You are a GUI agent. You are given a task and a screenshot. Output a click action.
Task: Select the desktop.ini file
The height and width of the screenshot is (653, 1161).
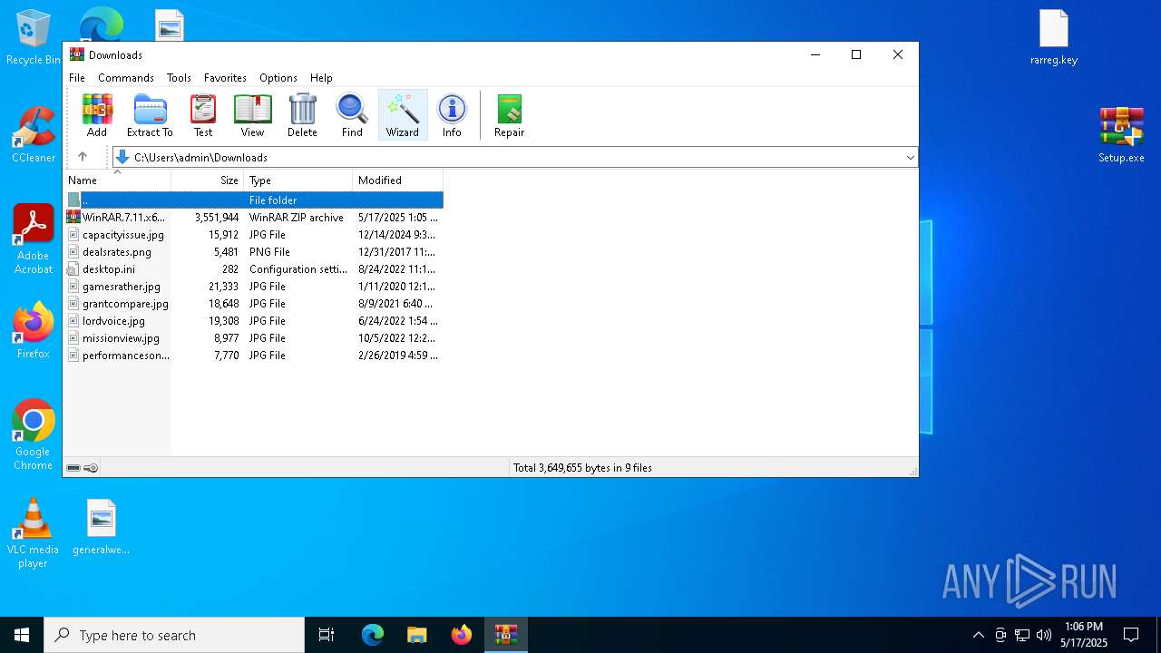click(x=254, y=269)
